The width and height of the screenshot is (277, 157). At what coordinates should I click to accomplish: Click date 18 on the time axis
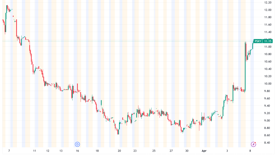(97, 151)
